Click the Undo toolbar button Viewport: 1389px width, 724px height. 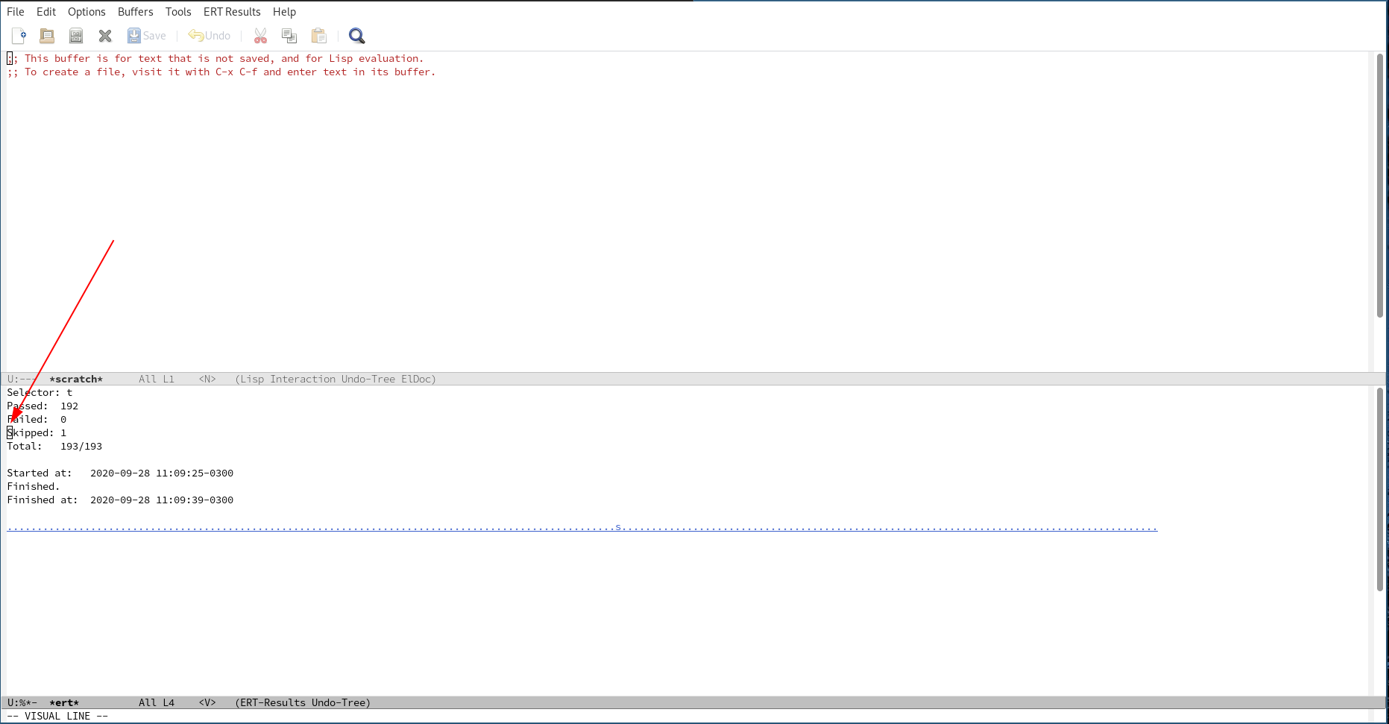tap(209, 35)
